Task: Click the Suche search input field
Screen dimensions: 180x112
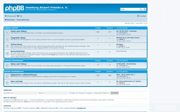Action: (130, 9)
